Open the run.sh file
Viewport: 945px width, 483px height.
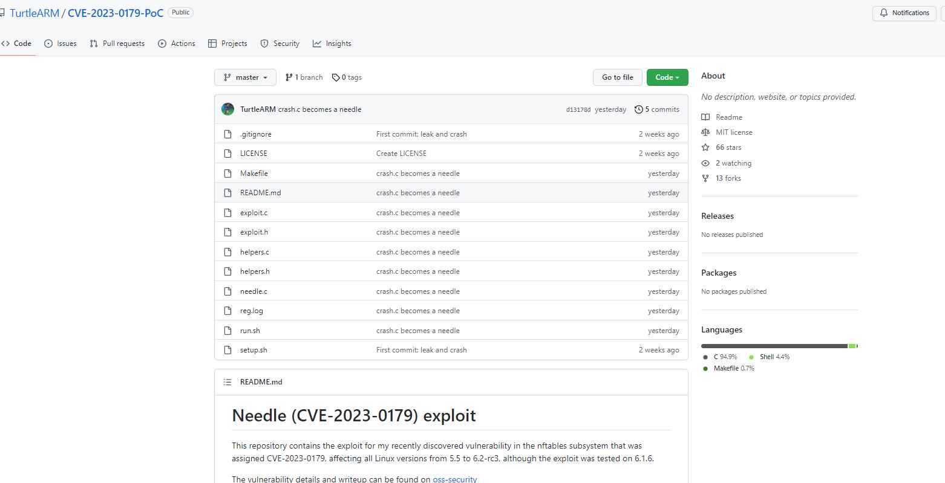click(x=250, y=331)
